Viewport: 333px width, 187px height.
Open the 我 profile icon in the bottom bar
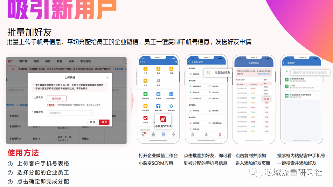174,134
